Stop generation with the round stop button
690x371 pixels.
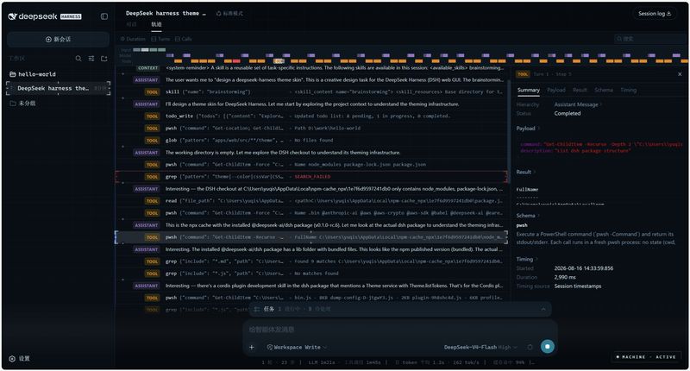pos(548,346)
